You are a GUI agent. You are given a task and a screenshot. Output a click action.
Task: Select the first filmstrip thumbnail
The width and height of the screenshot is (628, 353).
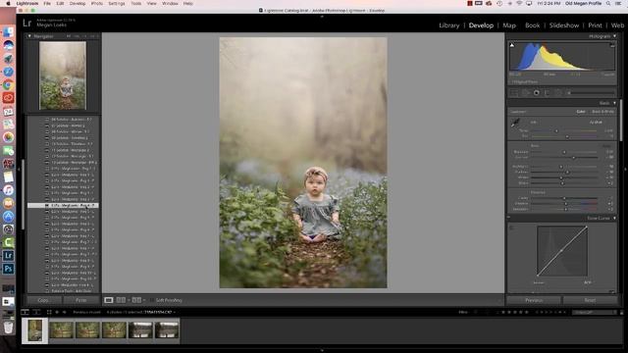(35, 330)
